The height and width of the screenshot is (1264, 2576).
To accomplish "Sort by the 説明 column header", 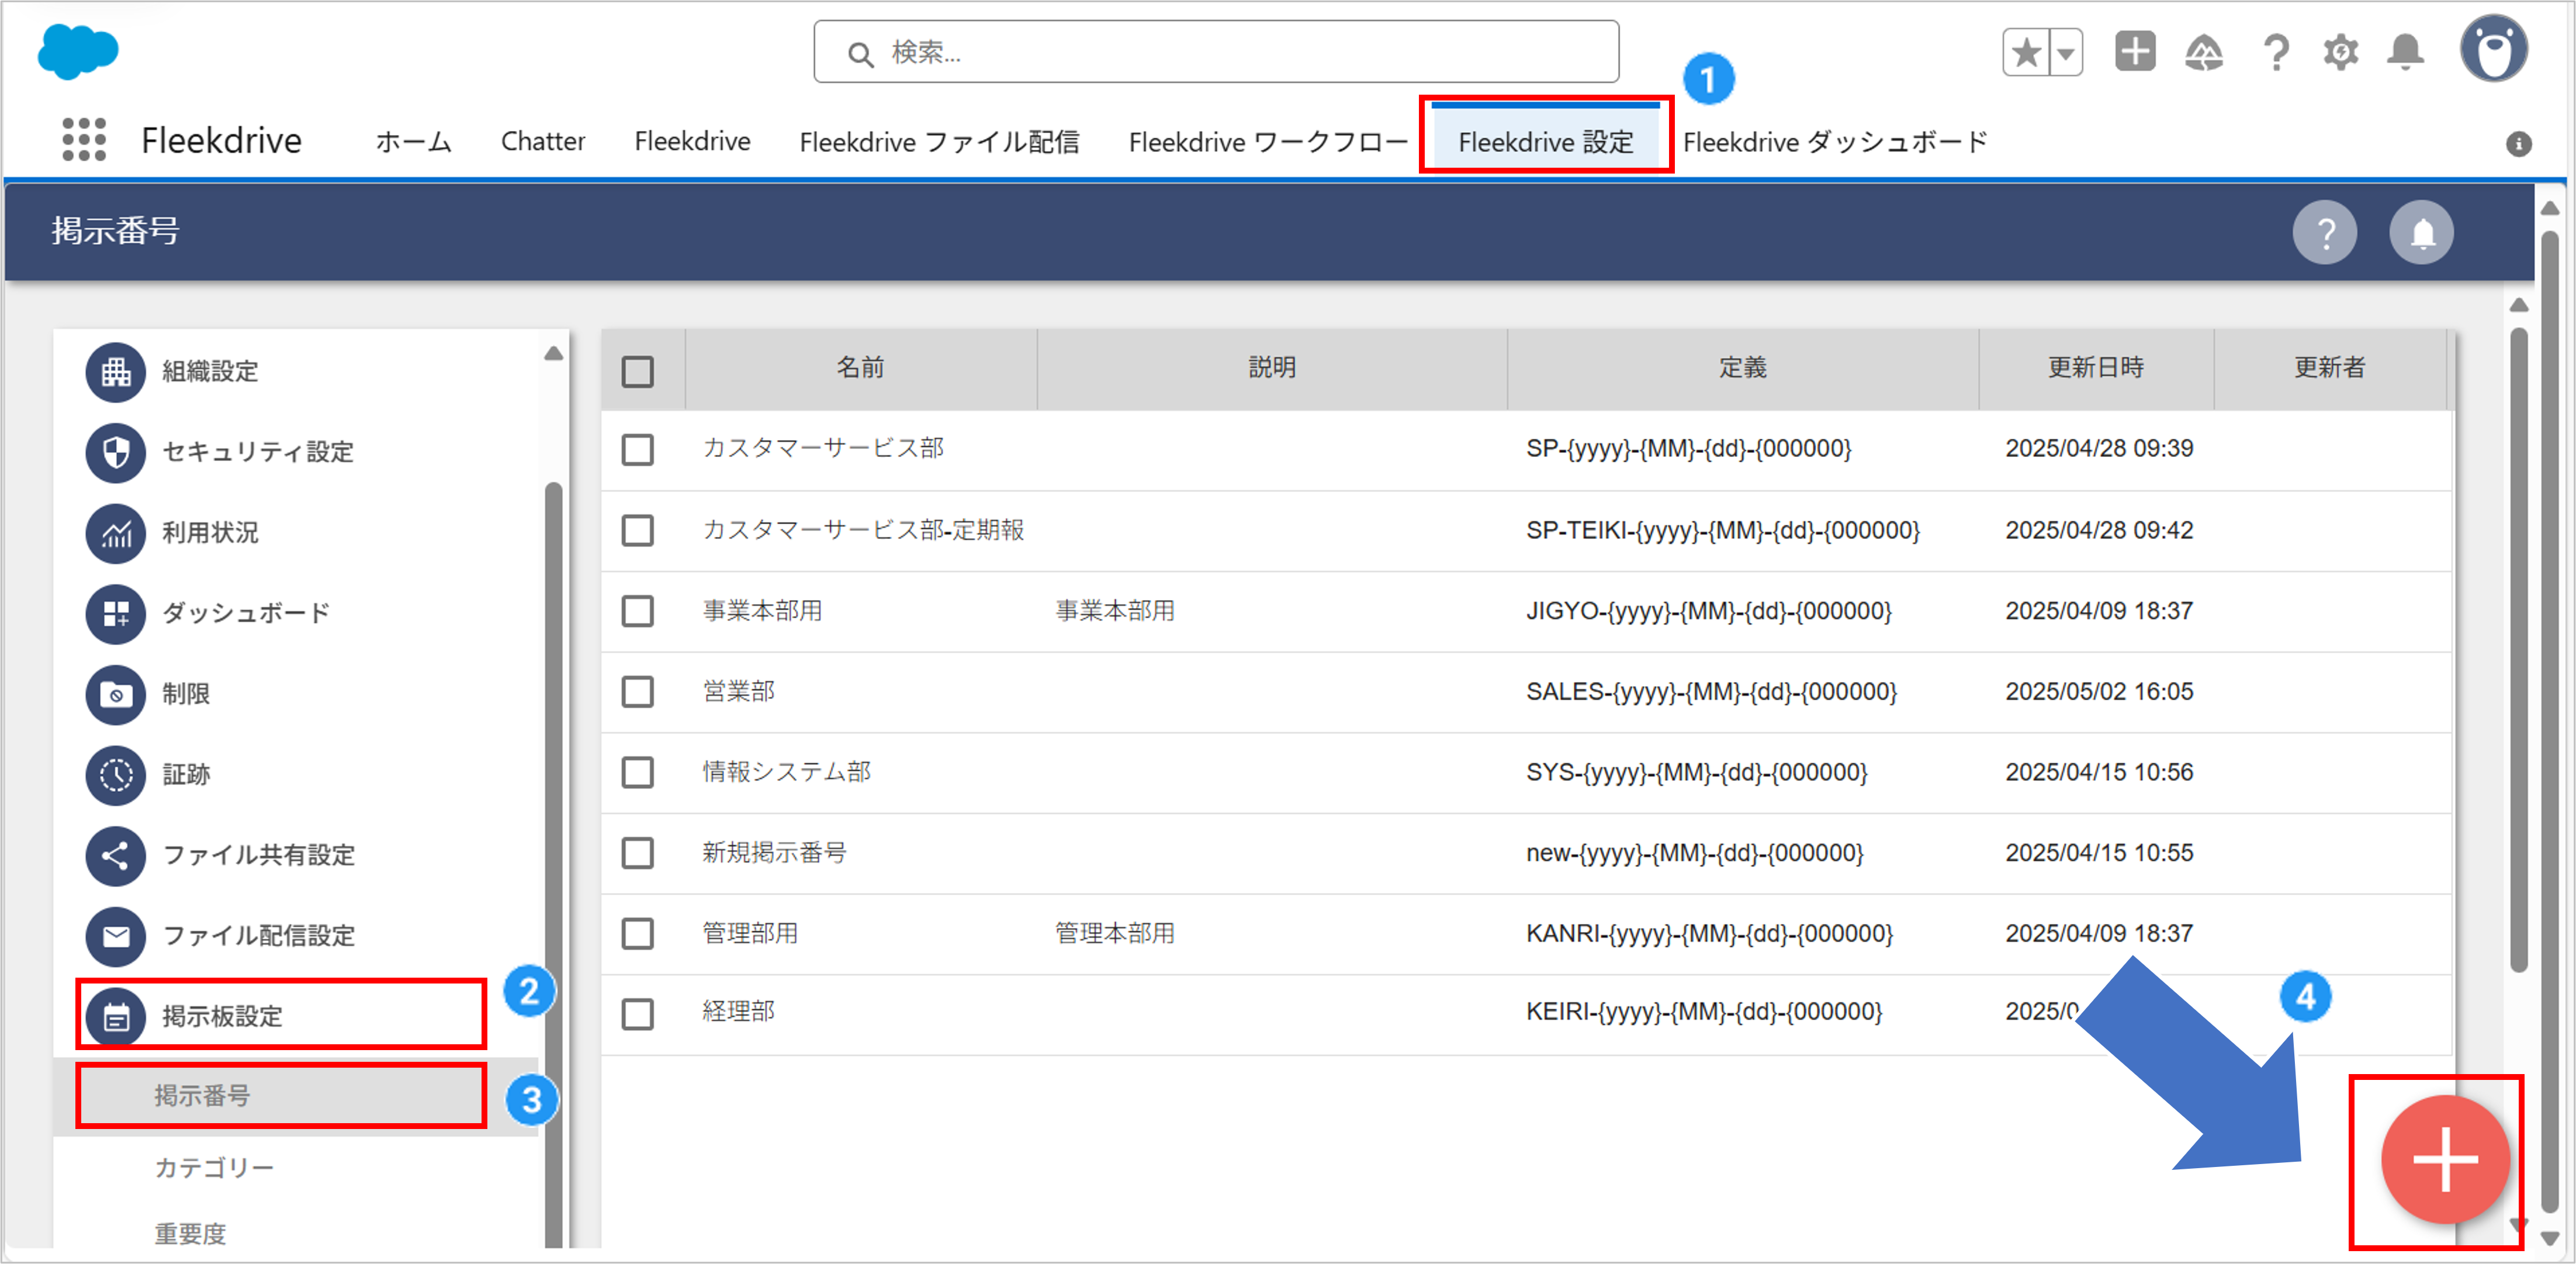I will (x=1272, y=368).
